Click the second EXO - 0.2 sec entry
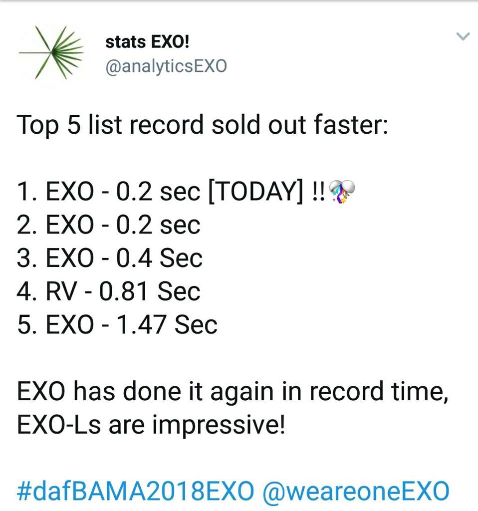 pyautogui.click(x=108, y=225)
